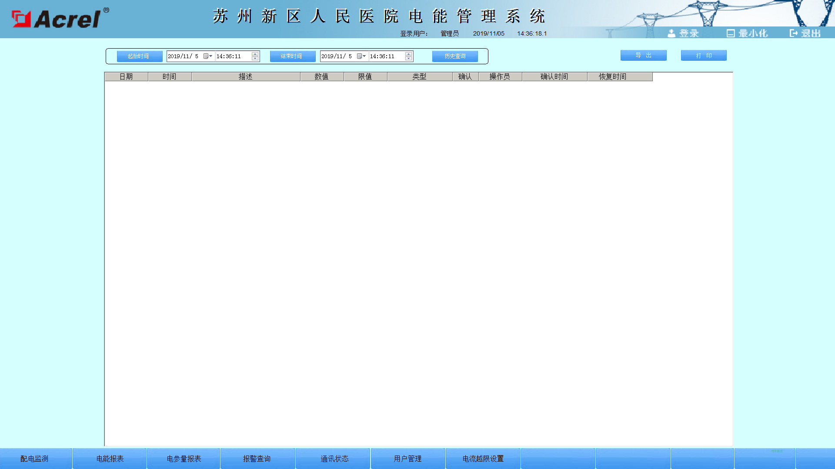Increase end time with up spinner arrow
This screenshot has height=469, width=835.
pos(408,54)
